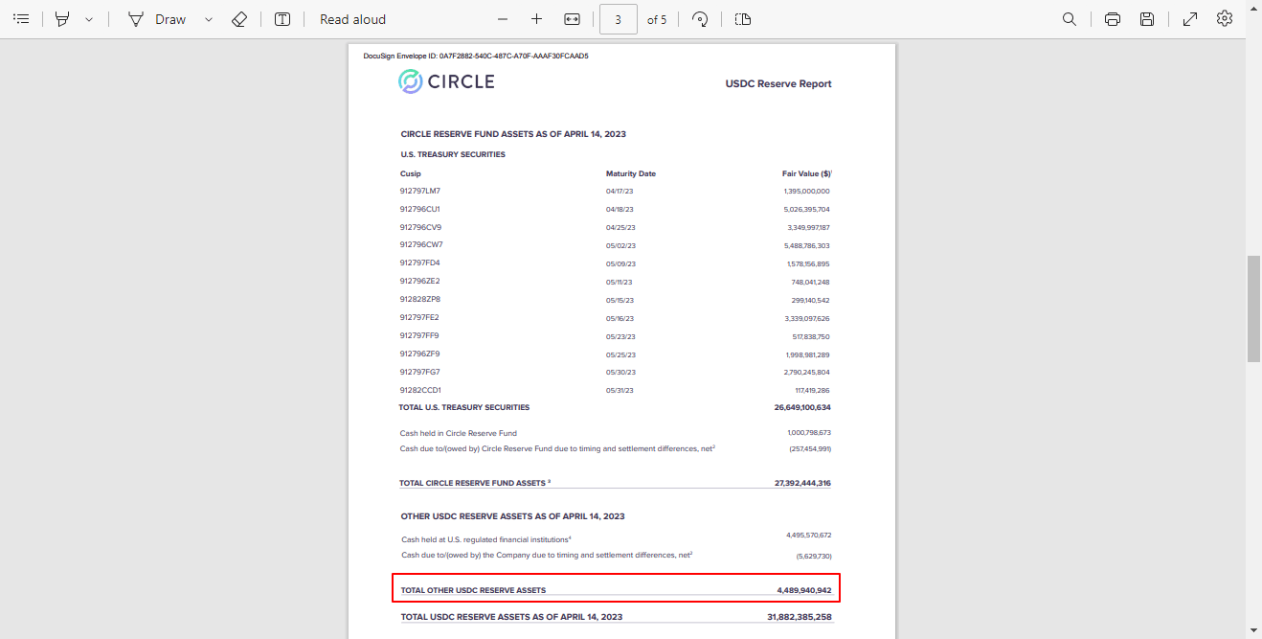Click Cusip 912797FG7
Viewport: 1262px width, 639px height.
[420, 372]
